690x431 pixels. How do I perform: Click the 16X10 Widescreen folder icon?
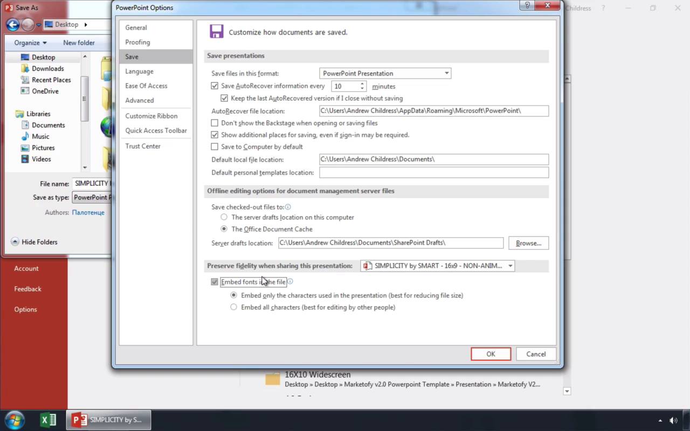(x=273, y=379)
